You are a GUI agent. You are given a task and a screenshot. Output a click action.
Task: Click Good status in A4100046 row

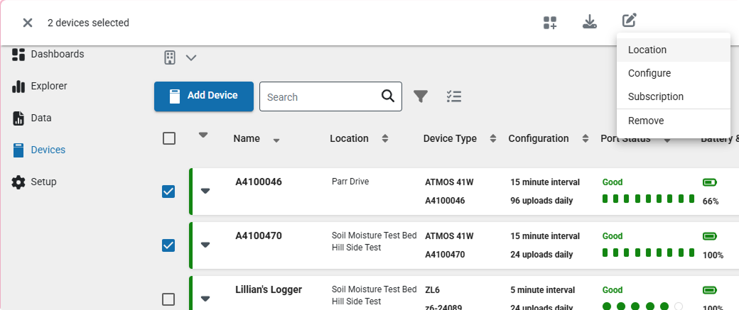pyautogui.click(x=613, y=182)
